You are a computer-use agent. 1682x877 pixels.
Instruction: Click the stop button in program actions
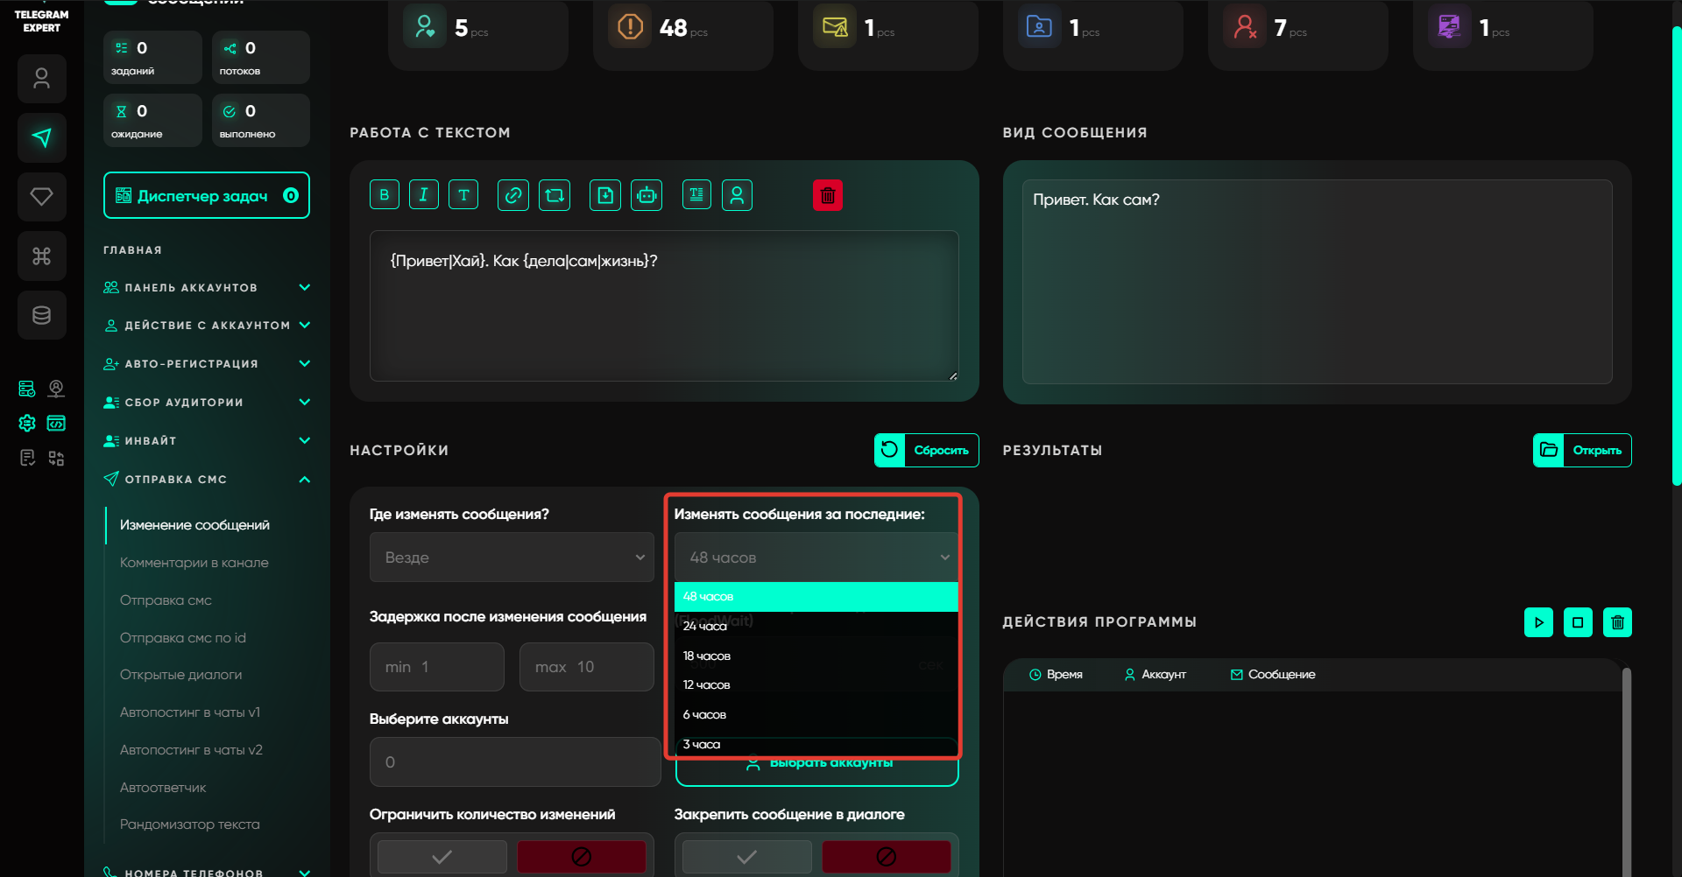coord(1578,622)
